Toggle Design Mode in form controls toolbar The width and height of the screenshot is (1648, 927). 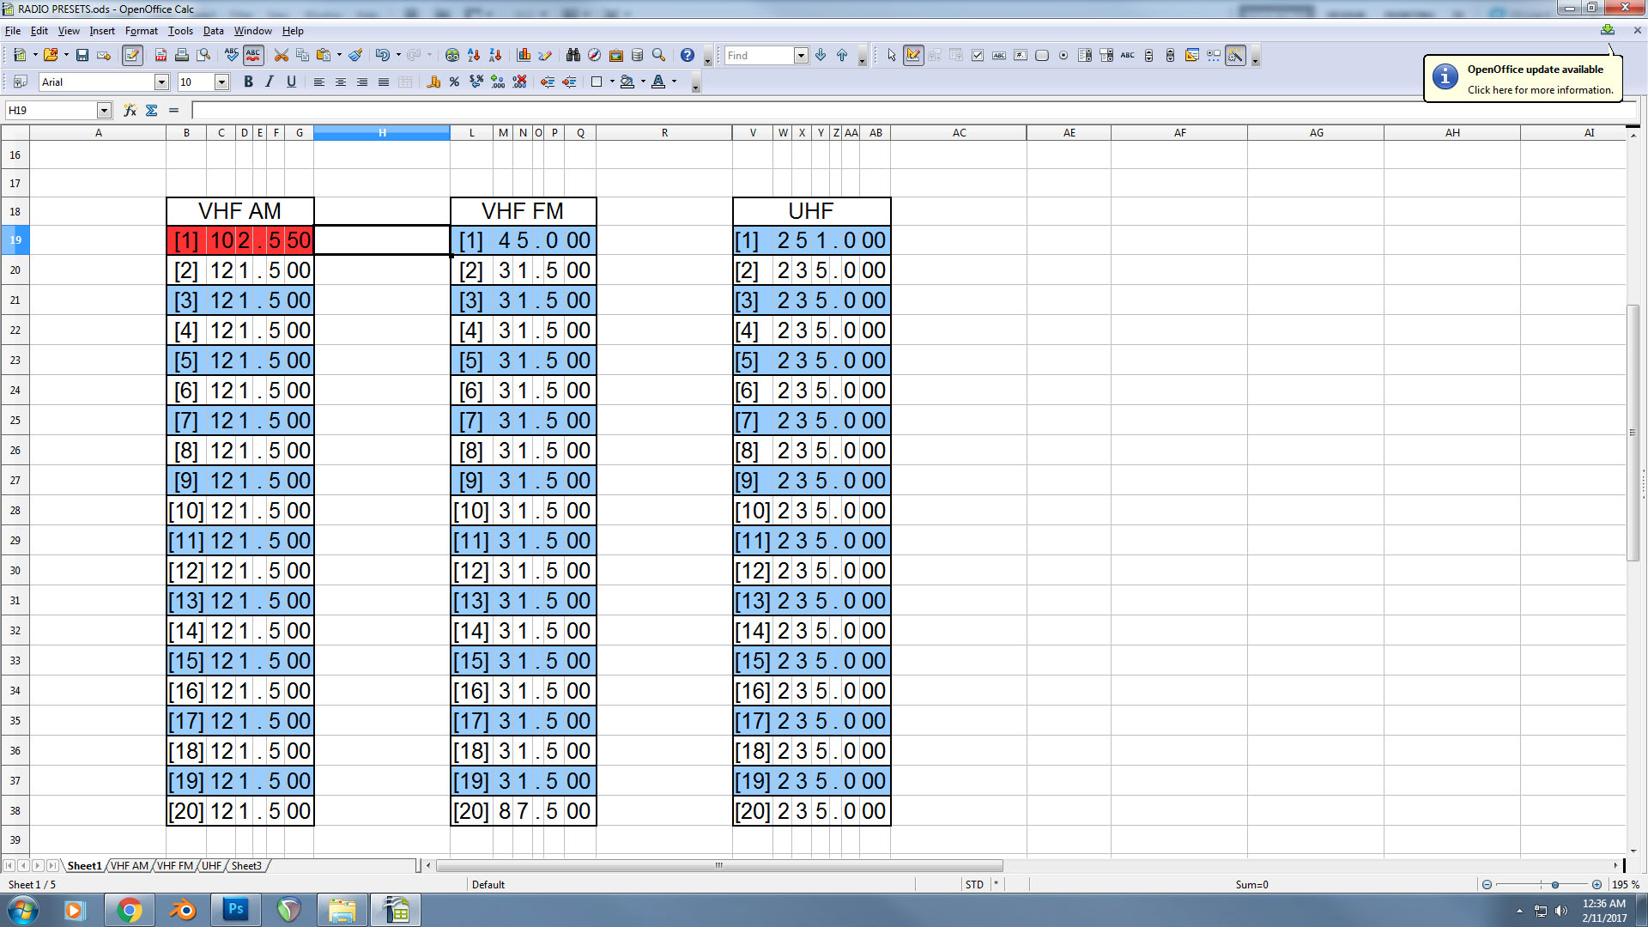point(913,55)
